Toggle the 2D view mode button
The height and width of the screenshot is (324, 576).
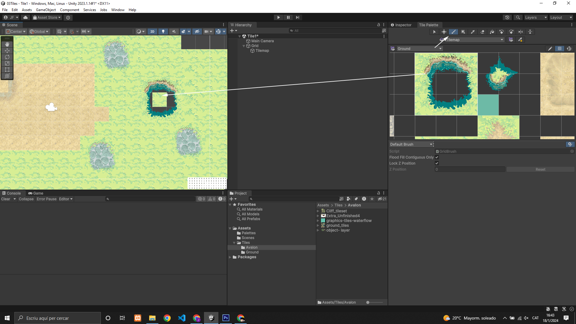point(152,31)
